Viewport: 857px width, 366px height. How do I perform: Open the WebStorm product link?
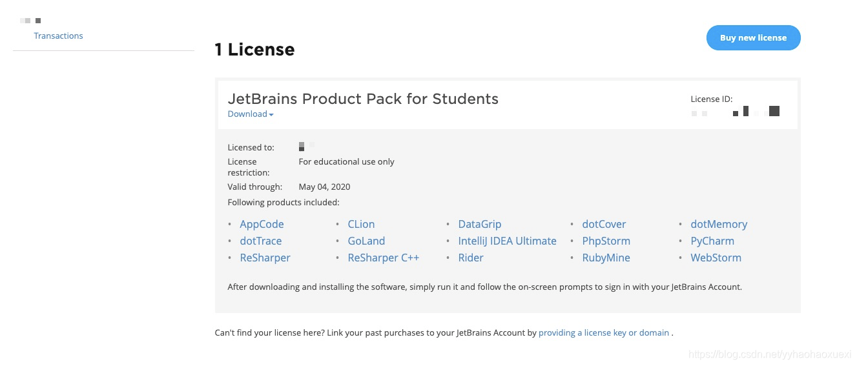tap(716, 258)
